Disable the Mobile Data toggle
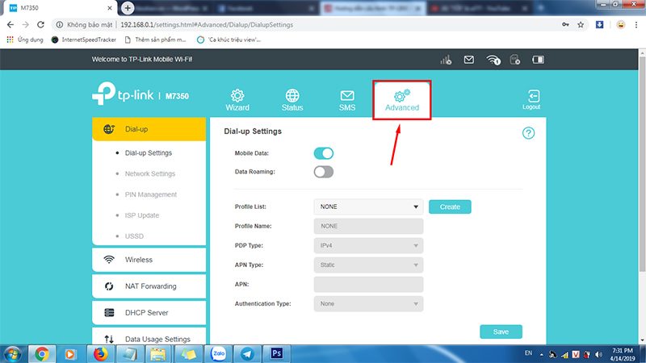The width and height of the screenshot is (646, 363). (x=323, y=152)
